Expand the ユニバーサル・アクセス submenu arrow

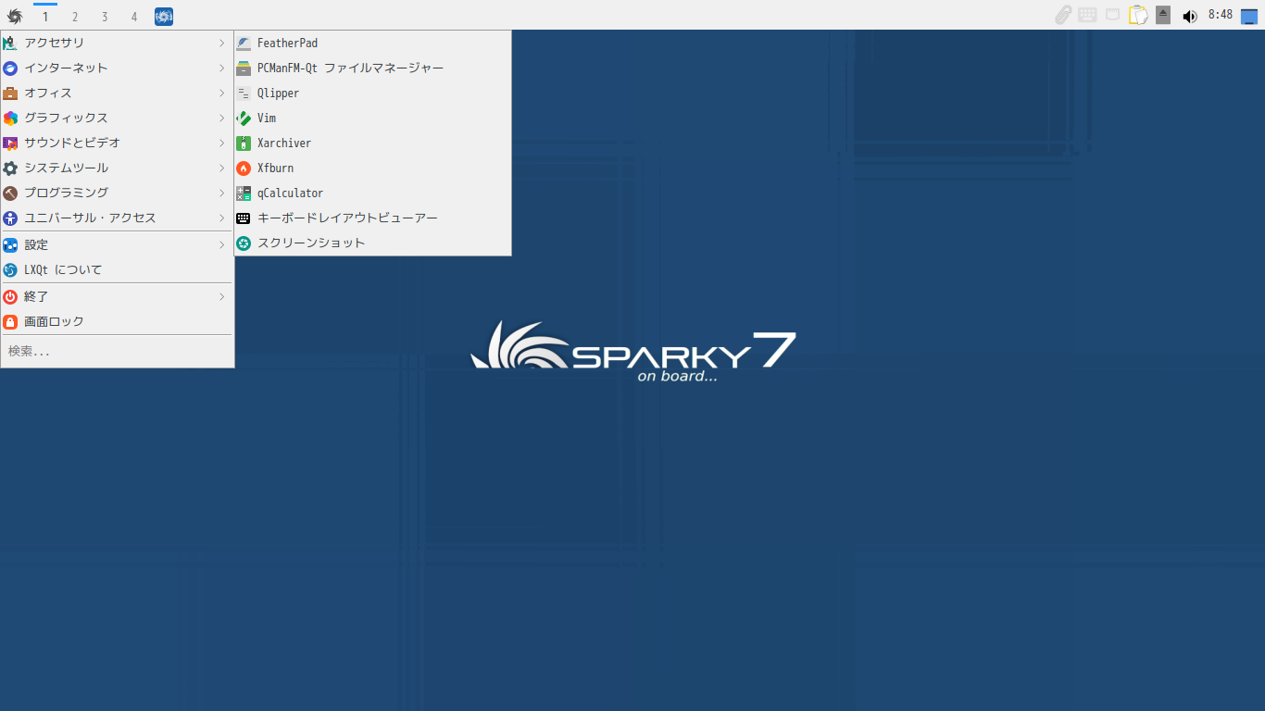tap(222, 218)
